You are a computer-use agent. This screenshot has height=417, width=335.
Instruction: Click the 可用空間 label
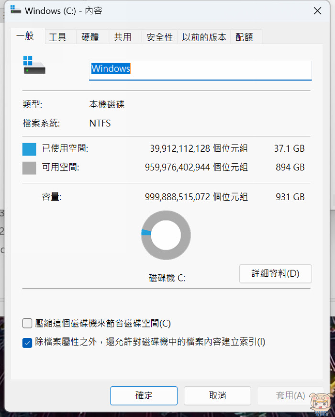tap(61, 167)
